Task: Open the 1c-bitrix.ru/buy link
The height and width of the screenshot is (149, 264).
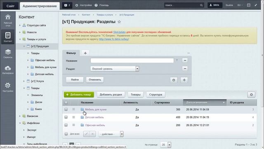Action: (x=114, y=39)
